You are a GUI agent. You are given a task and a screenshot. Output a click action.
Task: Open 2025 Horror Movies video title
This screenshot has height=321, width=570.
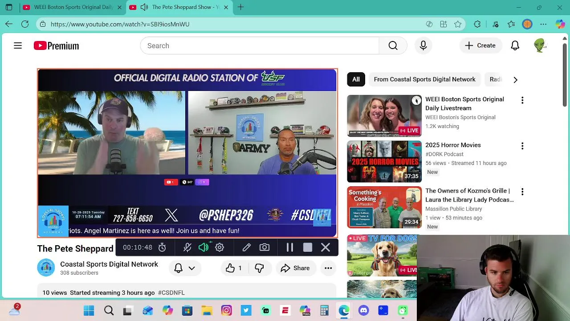point(453,145)
